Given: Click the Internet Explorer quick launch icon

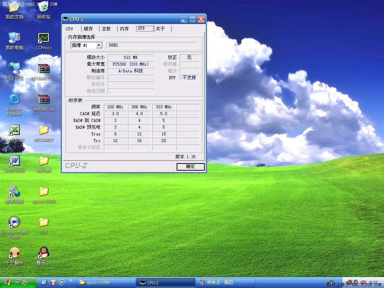Looking at the screenshot, I should coord(44,282).
